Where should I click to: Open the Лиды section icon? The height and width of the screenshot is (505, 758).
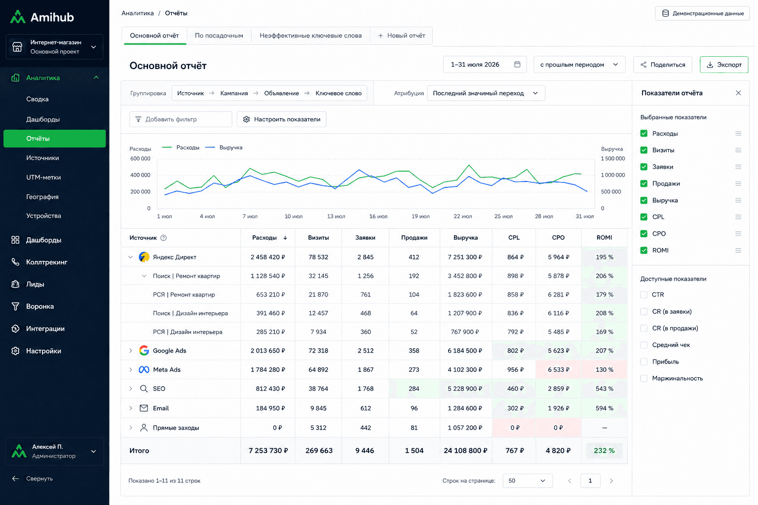[x=15, y=284]
